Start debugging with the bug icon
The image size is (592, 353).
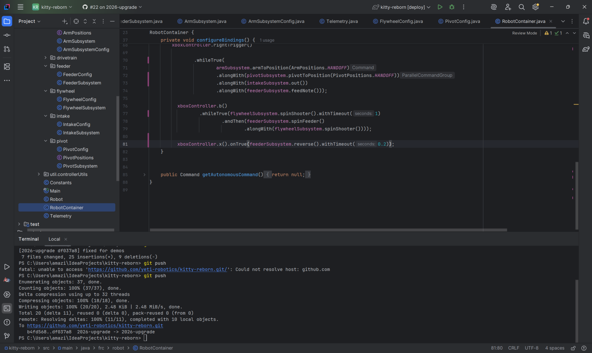pos(452,7)
